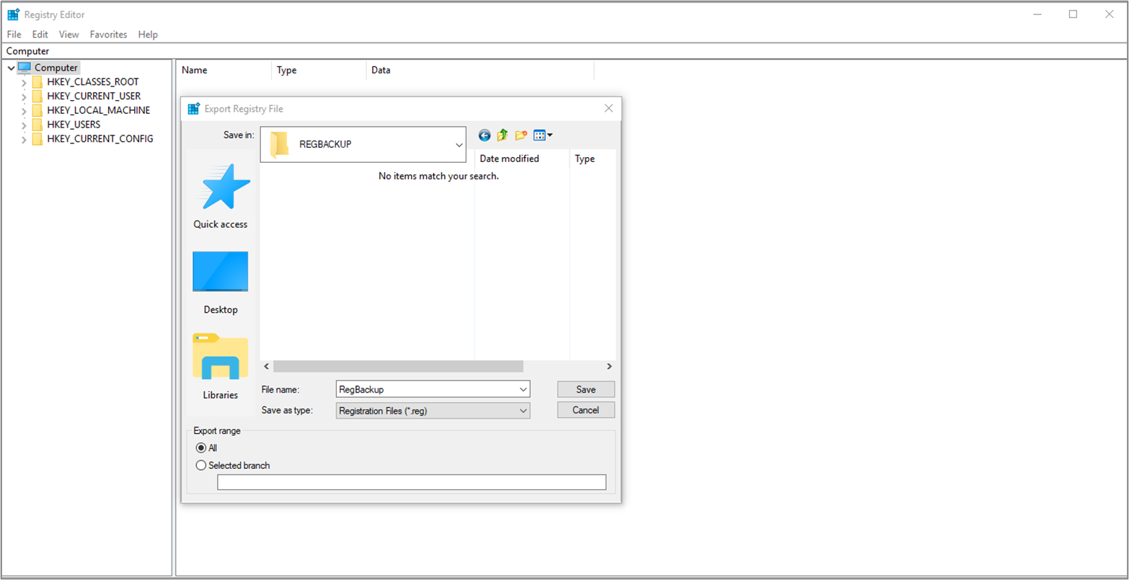1129x580 pixels.
Task: Open the 'Save in' location dropdown
Action: coord(459,144)
